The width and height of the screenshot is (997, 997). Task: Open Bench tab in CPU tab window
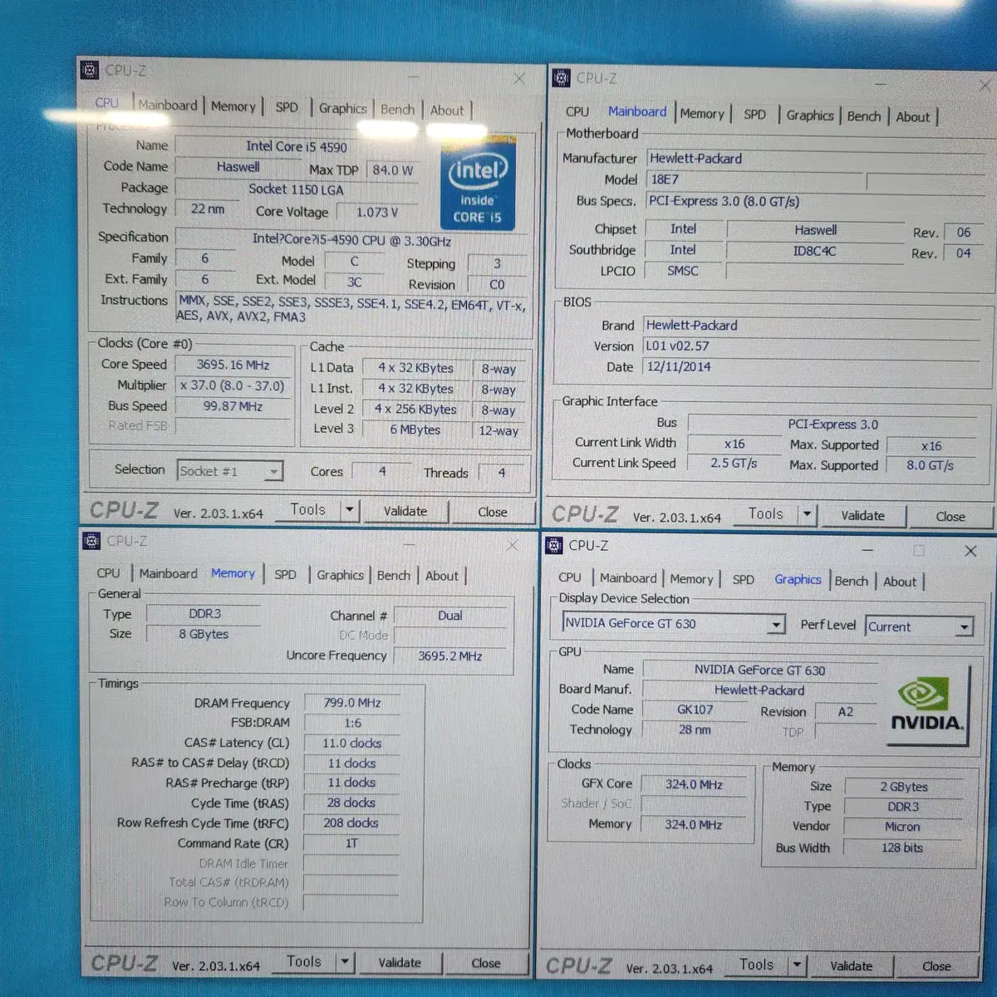click(397, 109)
